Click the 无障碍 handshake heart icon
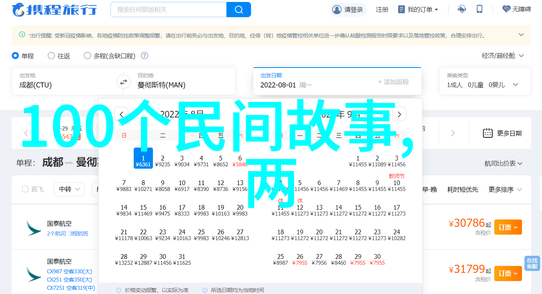This screenshot has height=294, width=542. click(507, 9)
